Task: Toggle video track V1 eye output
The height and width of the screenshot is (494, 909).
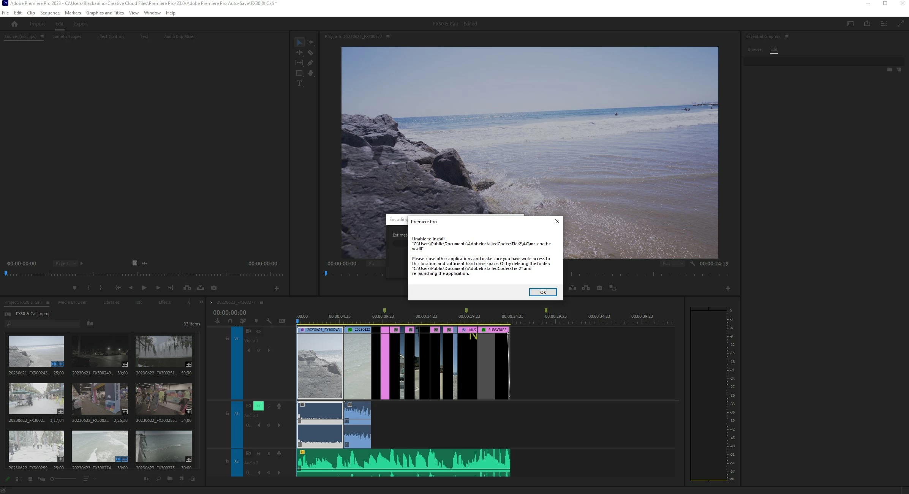Action: pos(259,331)
